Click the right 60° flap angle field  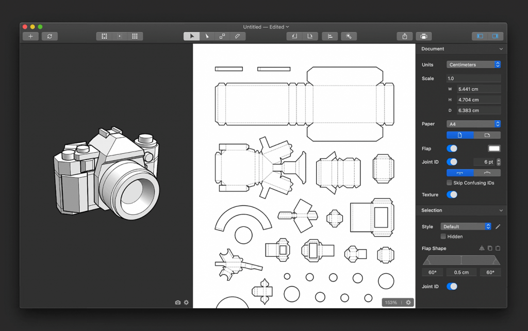click(x=490, y=272)
